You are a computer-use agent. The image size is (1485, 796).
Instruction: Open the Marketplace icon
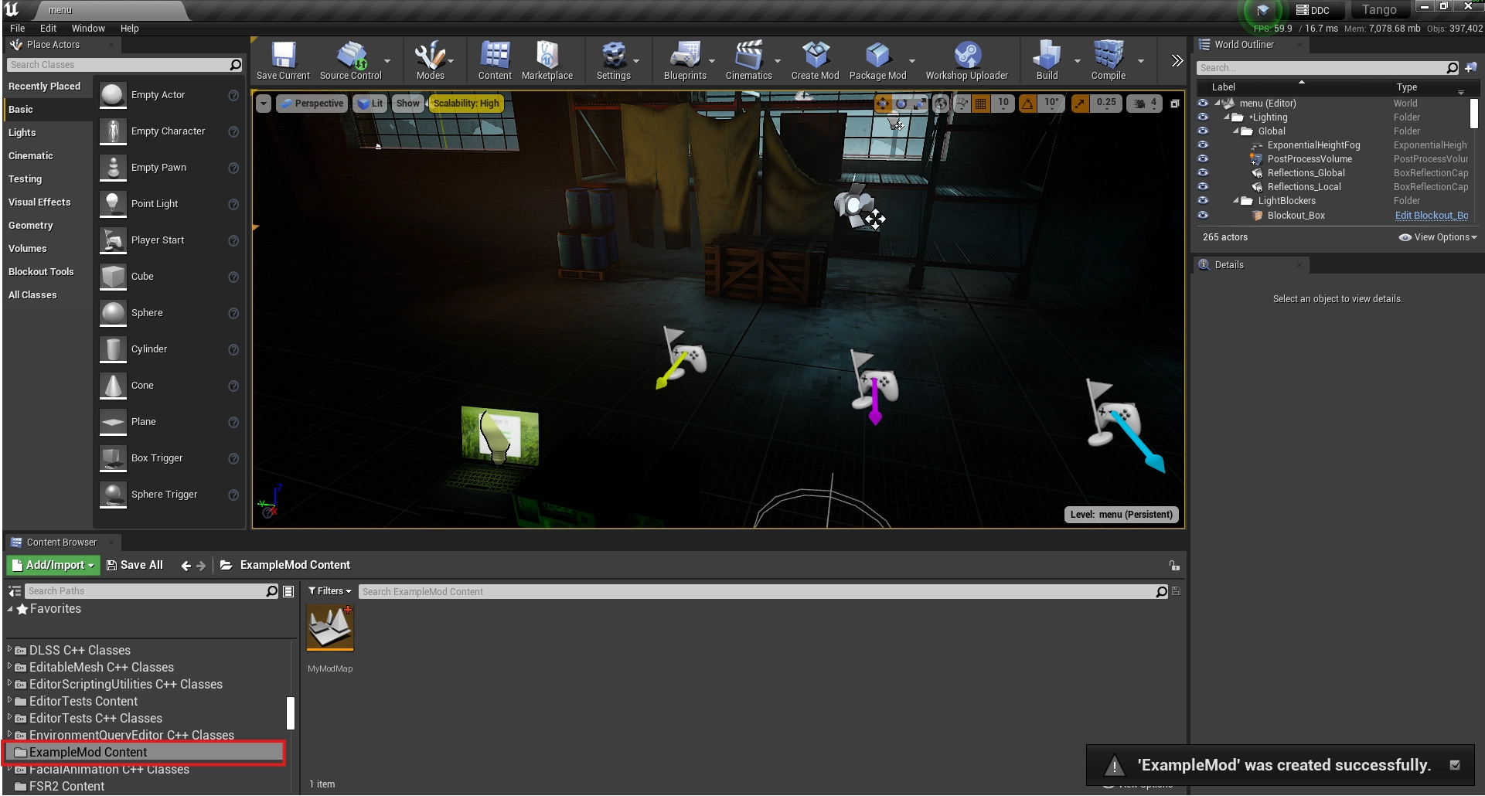click(547, 60)
